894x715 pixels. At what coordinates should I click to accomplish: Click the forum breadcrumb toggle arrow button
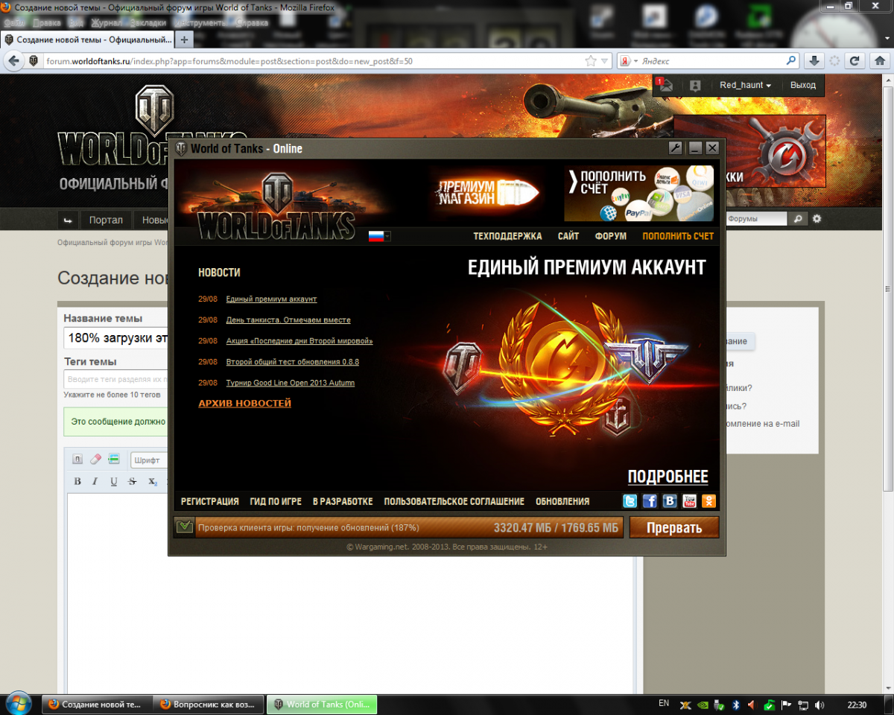(68, 220)
